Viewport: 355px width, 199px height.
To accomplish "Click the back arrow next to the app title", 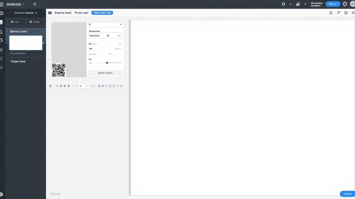I will pos(35,4).
